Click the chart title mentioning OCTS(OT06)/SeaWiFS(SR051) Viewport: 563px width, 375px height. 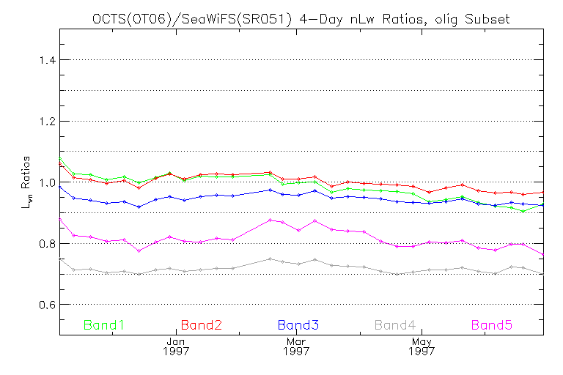tap(301, 18)
